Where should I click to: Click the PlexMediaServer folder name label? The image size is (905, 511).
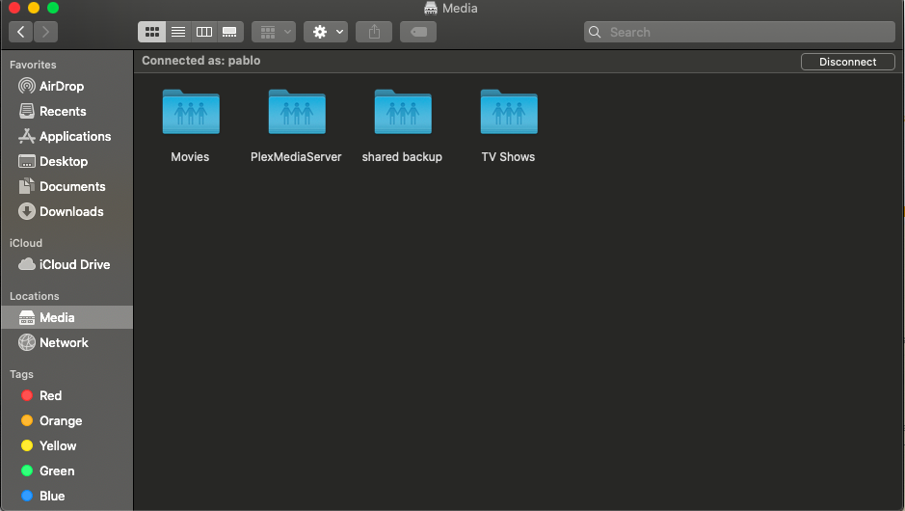(296, 156)
